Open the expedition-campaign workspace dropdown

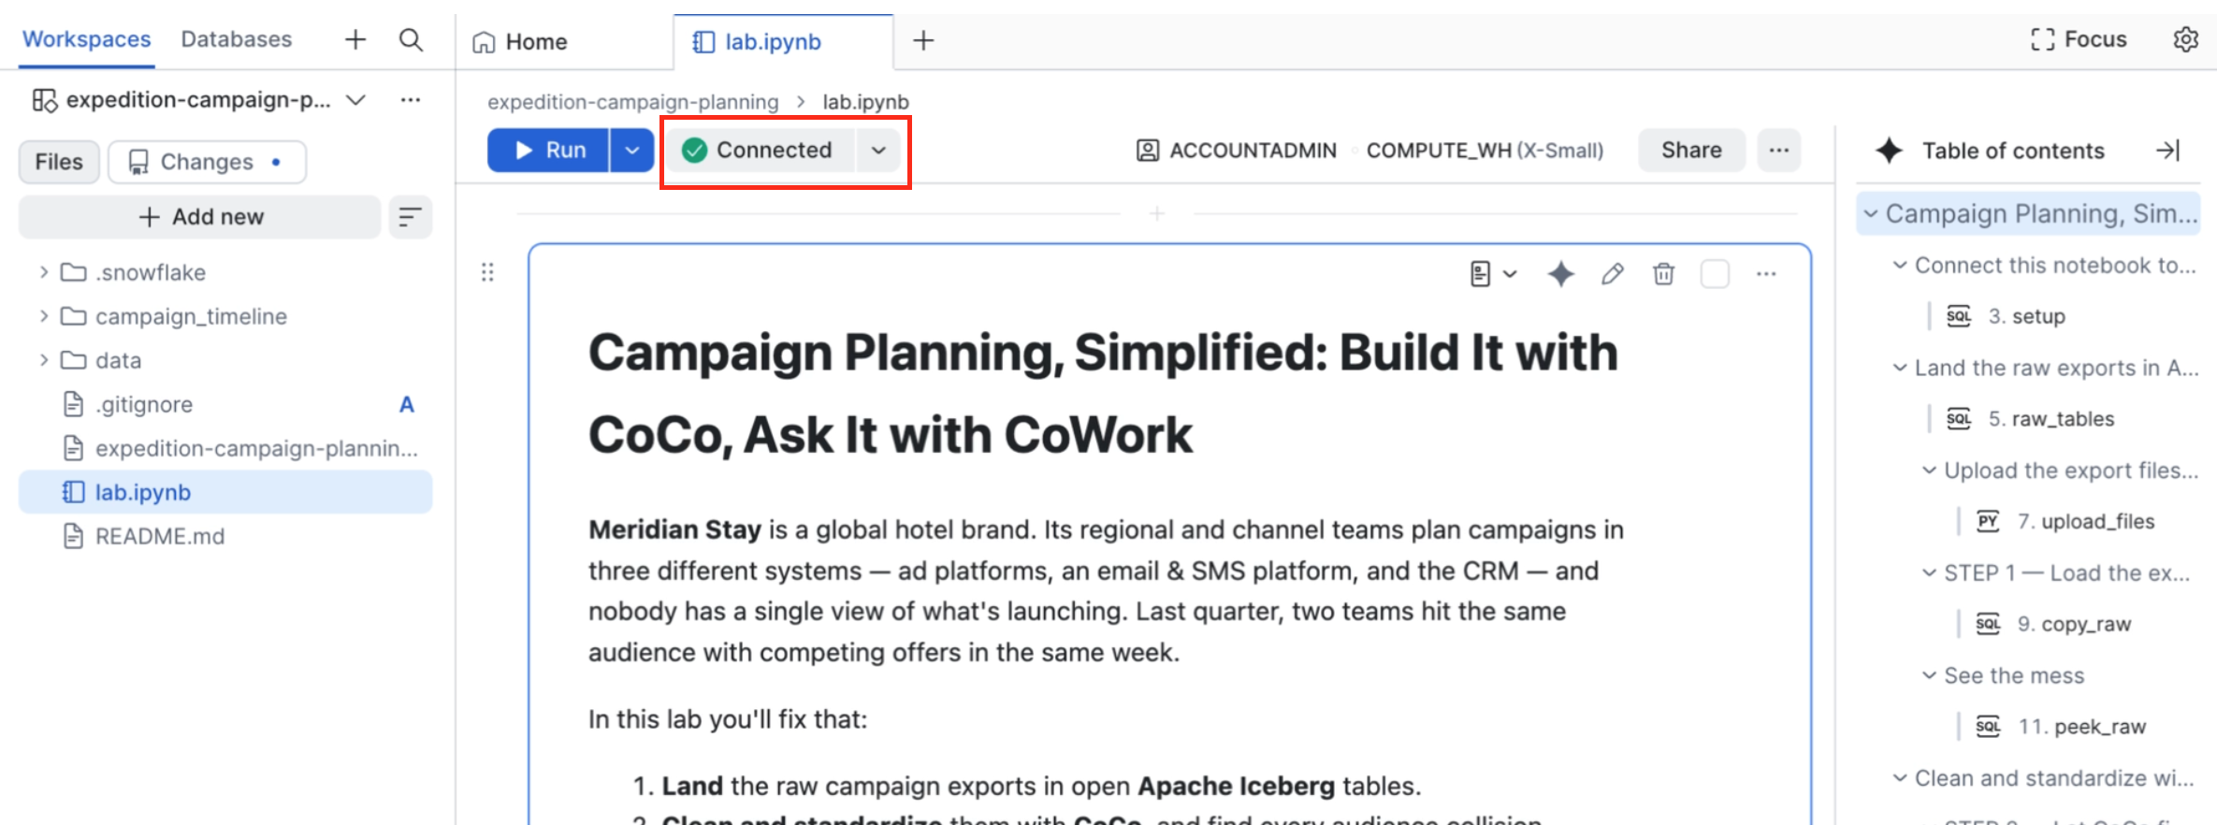pyautogui.click(x=356, y=100)
